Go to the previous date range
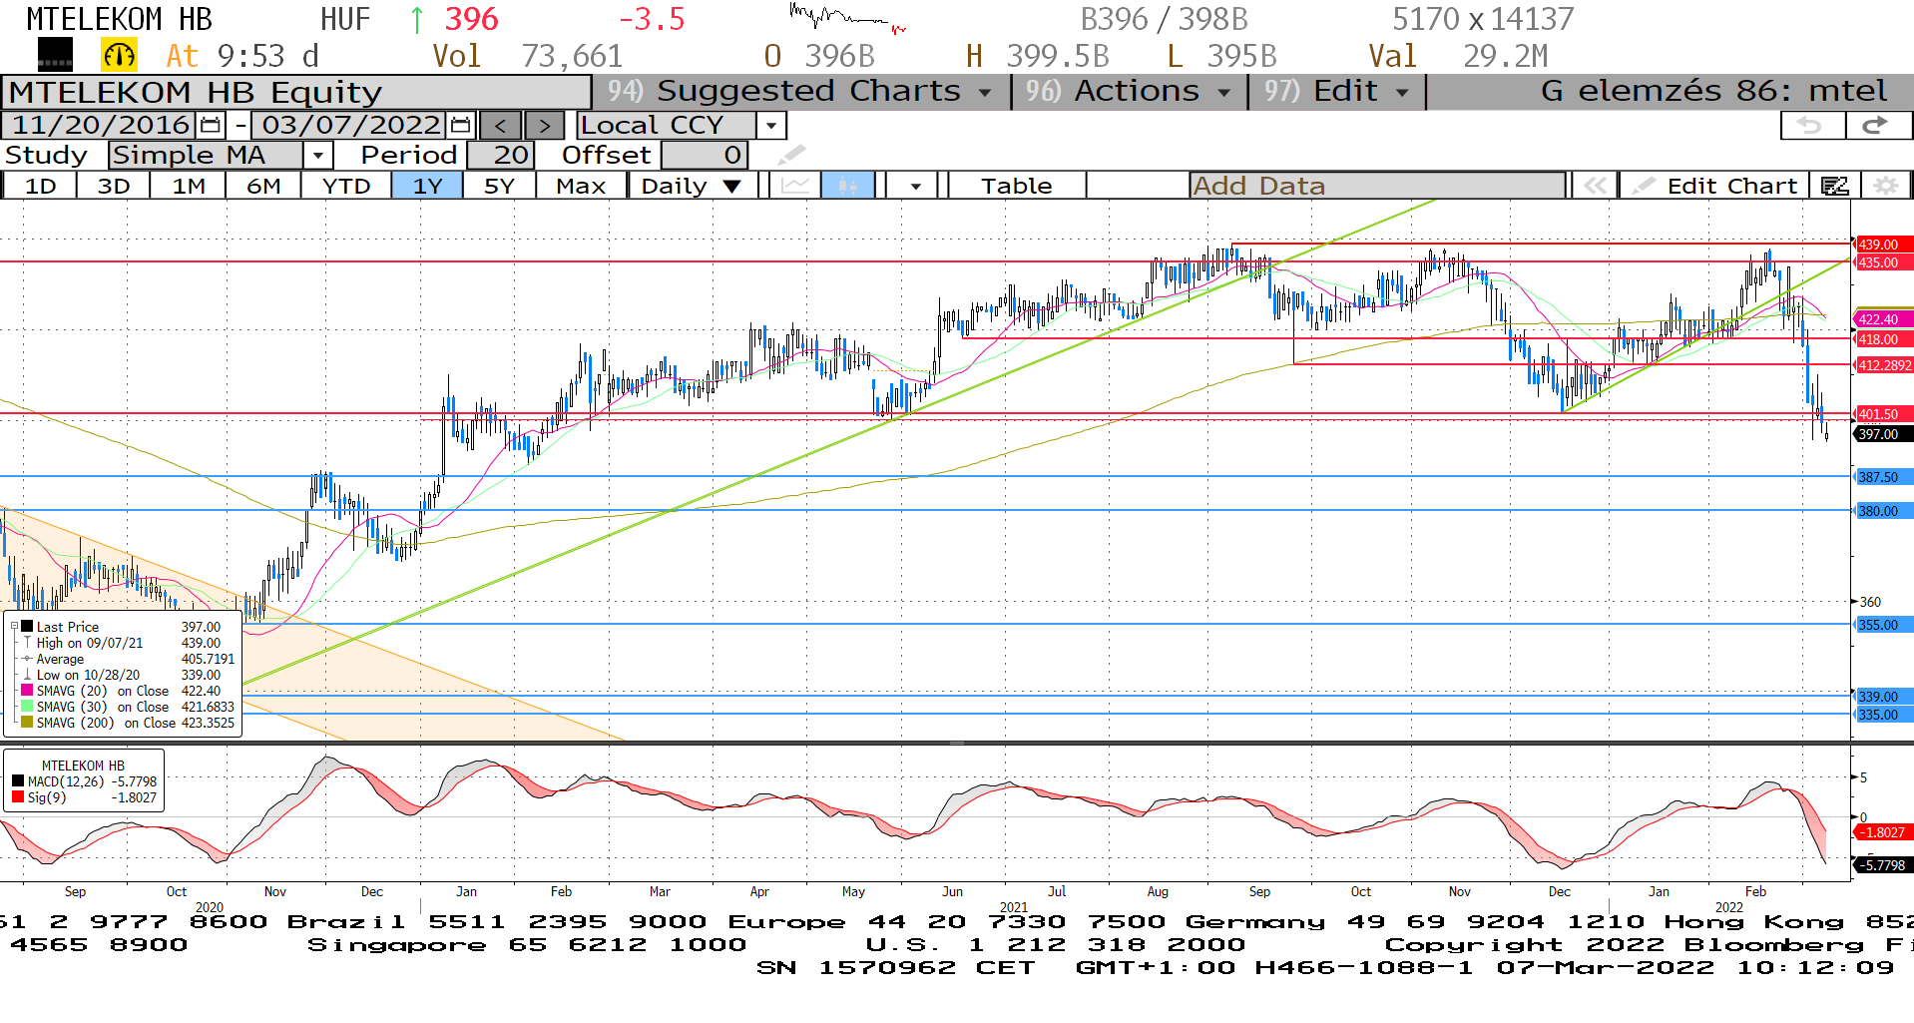Image resolution: width=1914 pixels, height=1023 pixels. click(x=500, y=126)
